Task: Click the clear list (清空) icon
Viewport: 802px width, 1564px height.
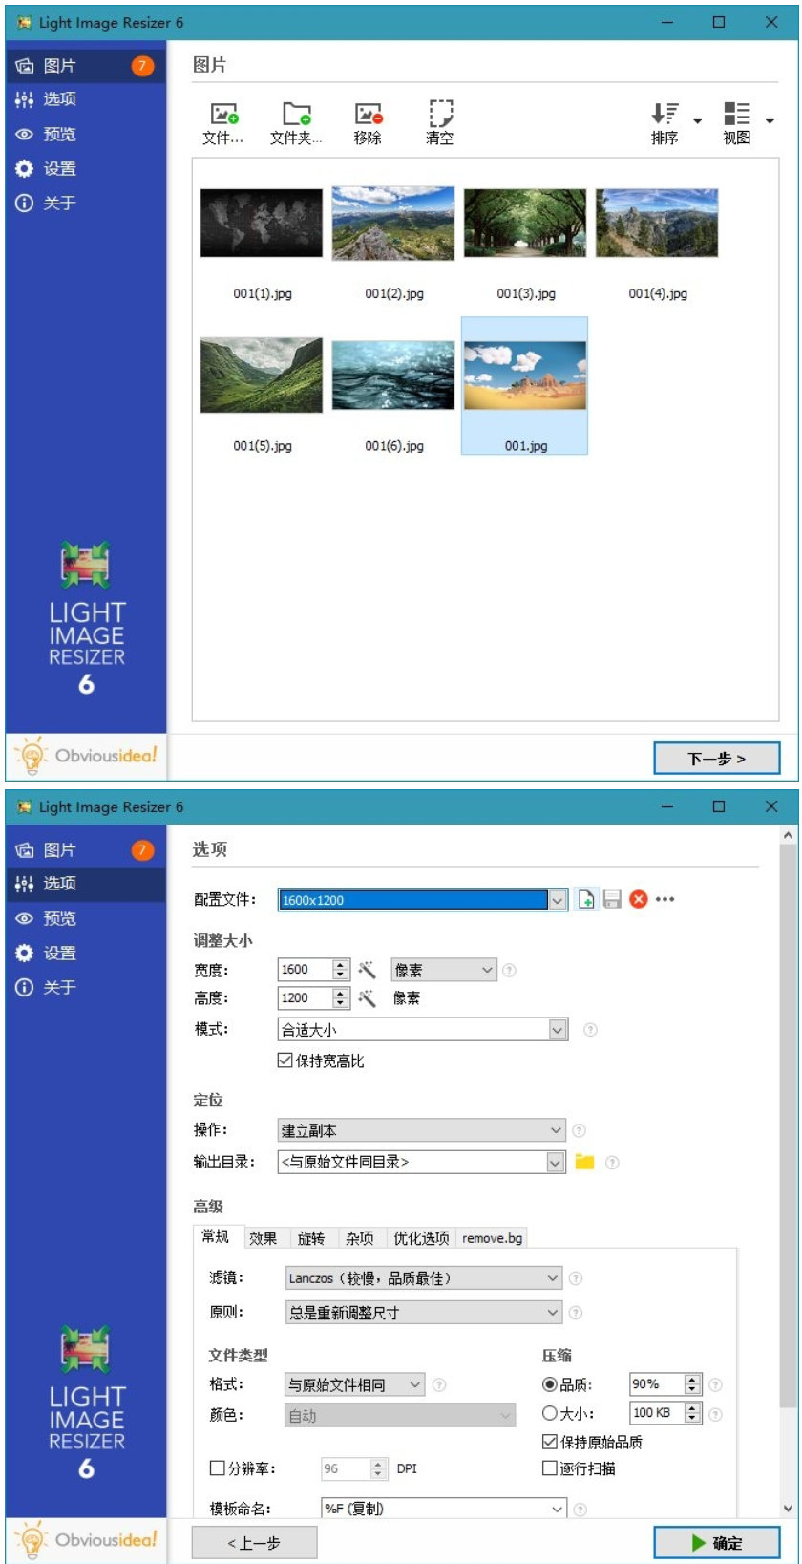Action: 439,116
